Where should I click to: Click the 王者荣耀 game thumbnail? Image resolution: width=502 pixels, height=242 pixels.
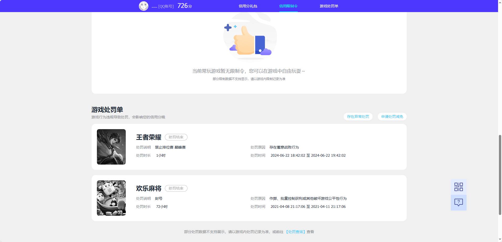pos(111,147)
